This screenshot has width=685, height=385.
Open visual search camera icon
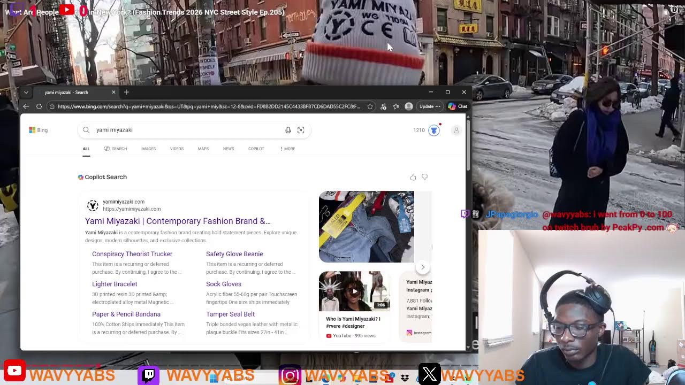301,130
